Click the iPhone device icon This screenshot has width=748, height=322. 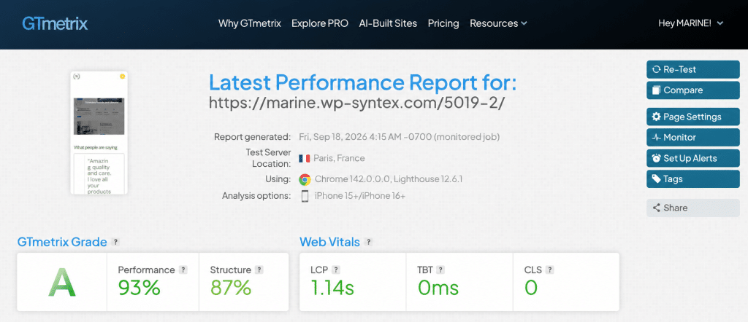(x=305, y=196)
